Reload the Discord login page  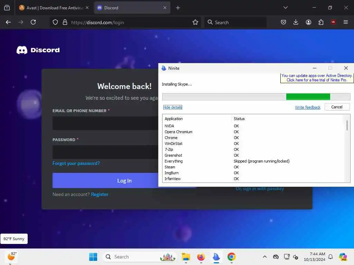(33, 22)
